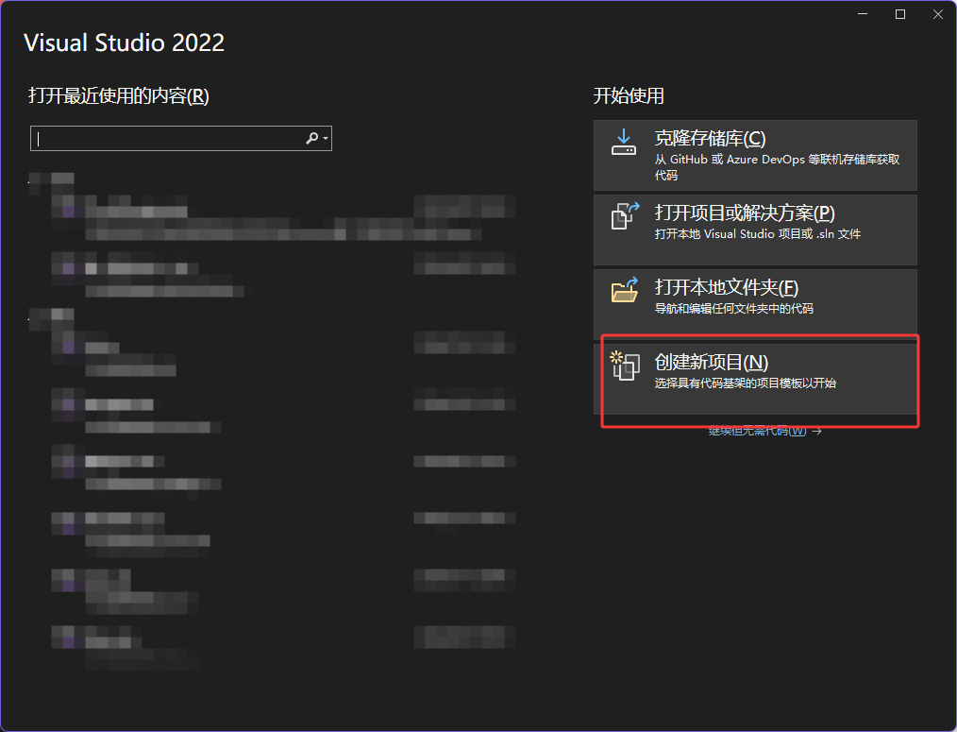This screenshot has width=957, height=732.
Task: Close the Visual Studio 2022 start window
Action: pos(937,14)
